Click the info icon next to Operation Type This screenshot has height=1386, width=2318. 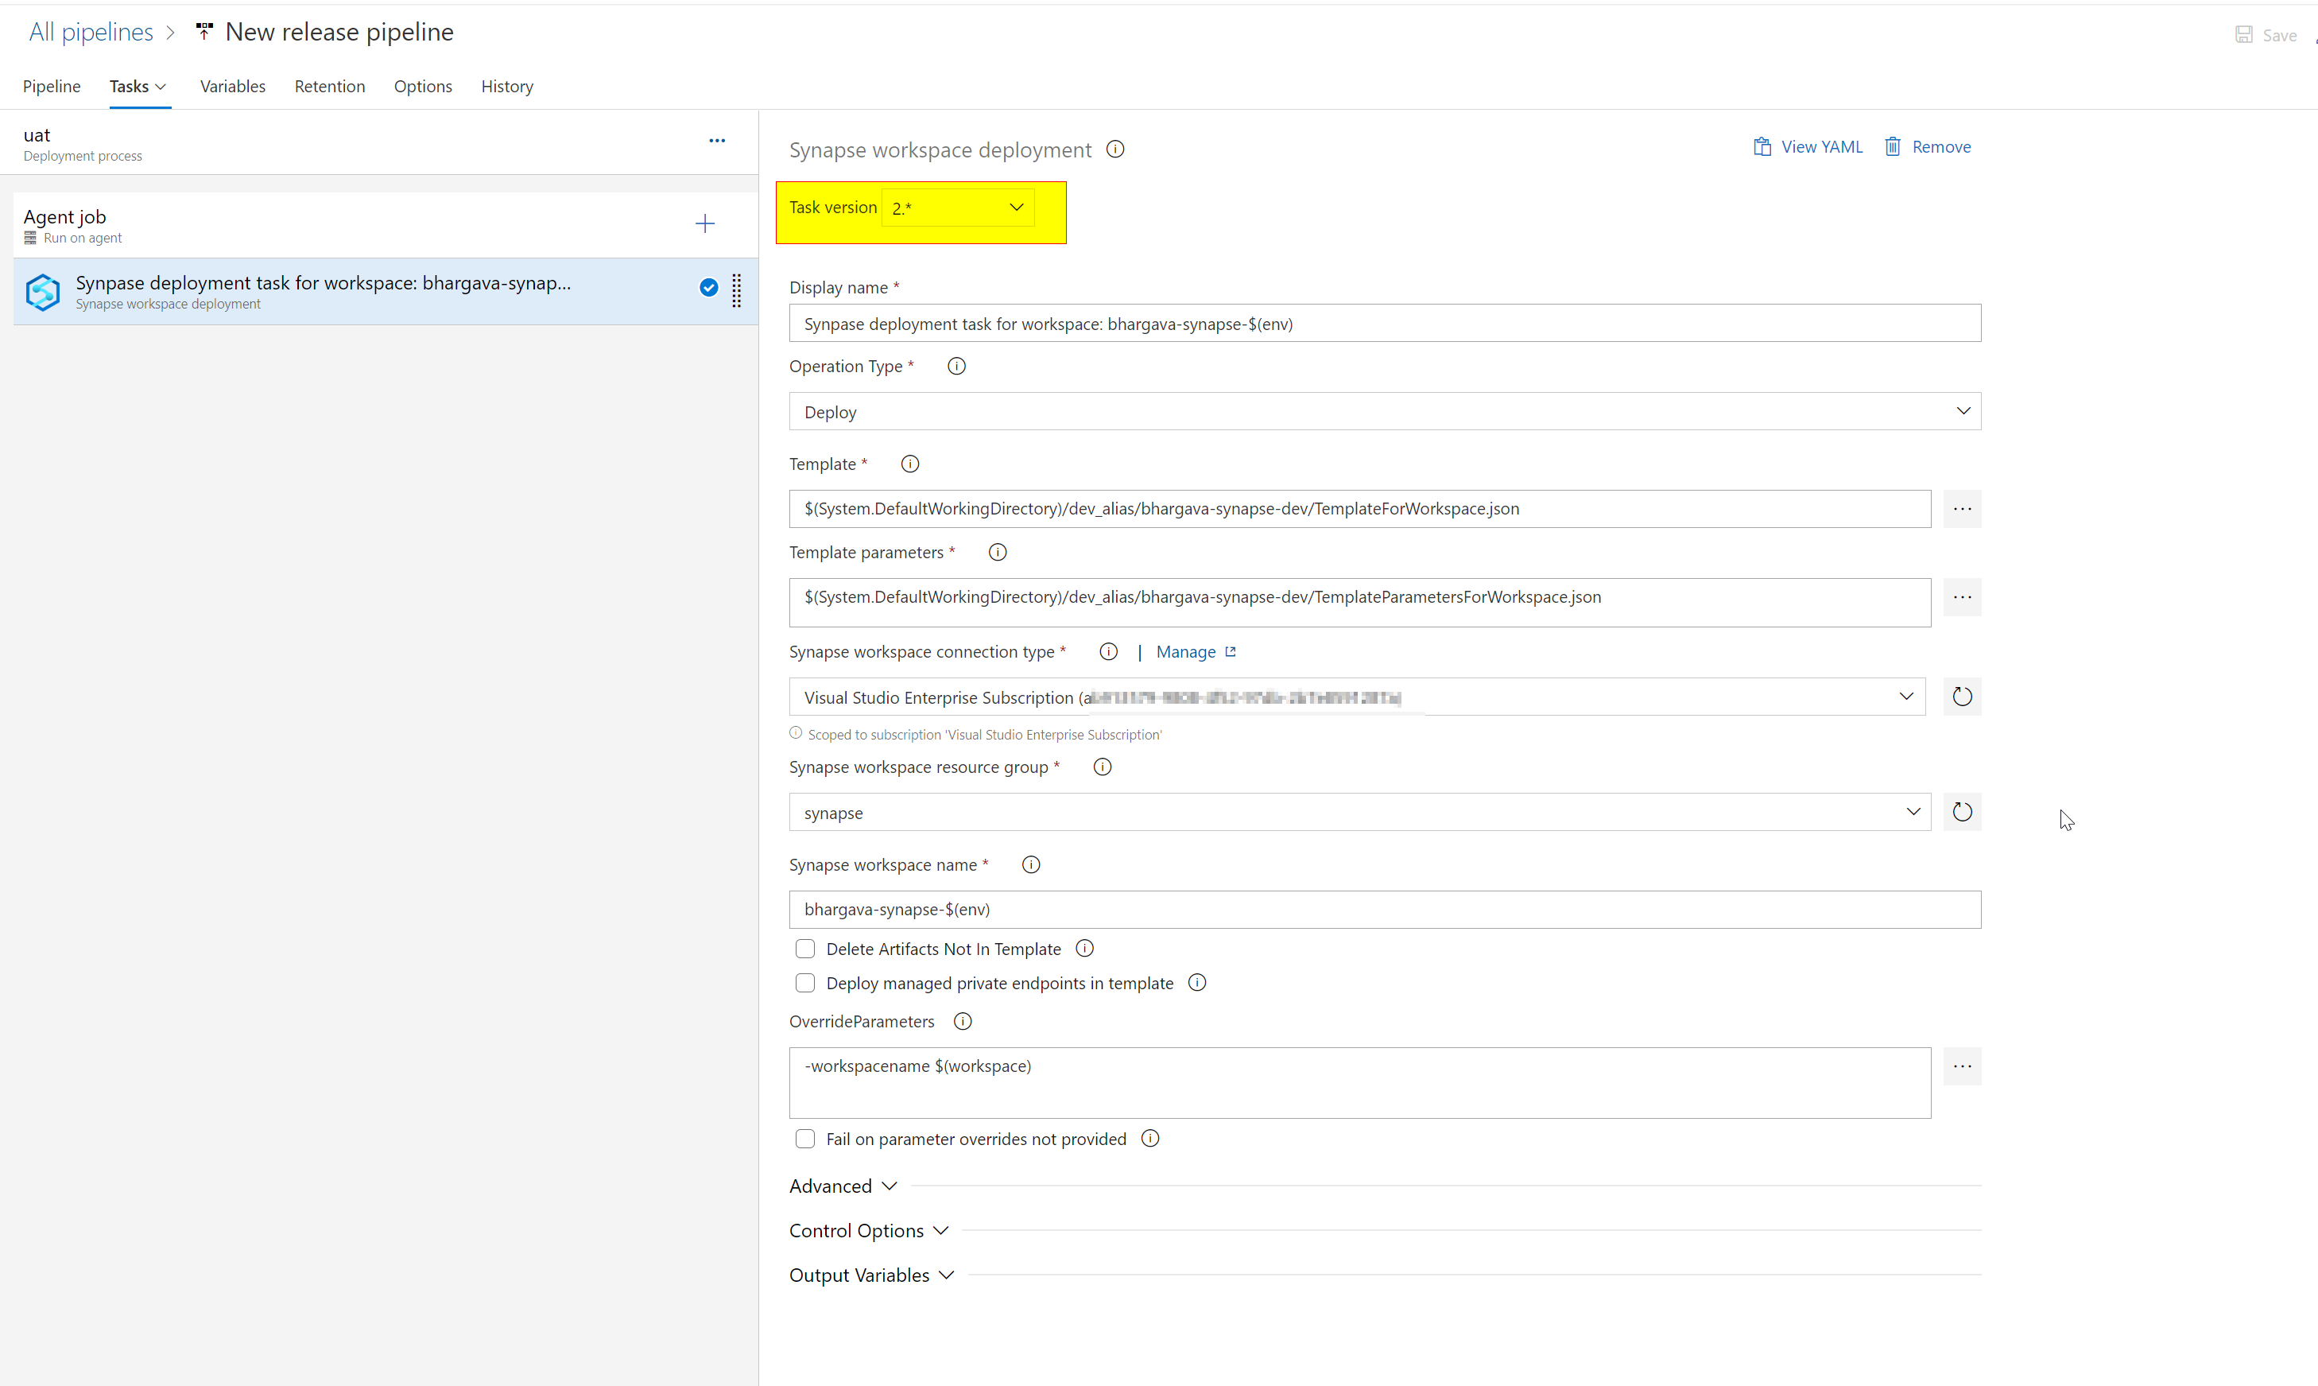pos(956,366)
